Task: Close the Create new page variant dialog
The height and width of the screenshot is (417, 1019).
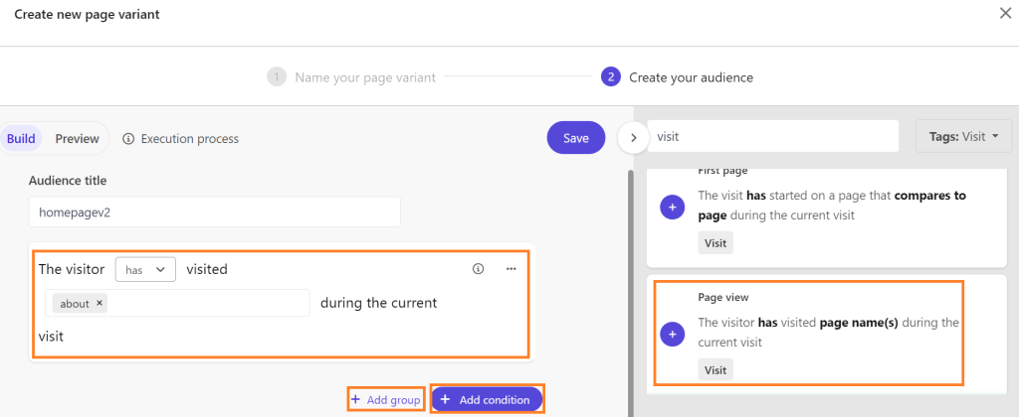Action: tap(1004, 14)
